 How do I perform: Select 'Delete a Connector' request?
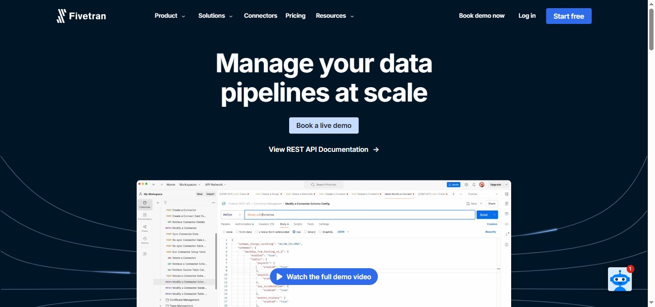point(184,258)
